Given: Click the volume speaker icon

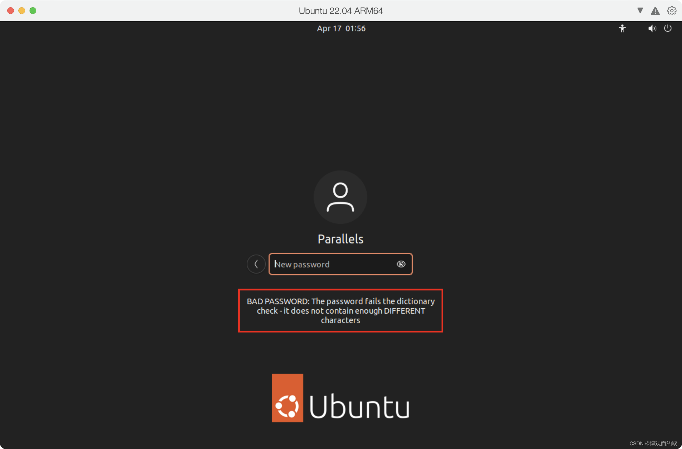Looking at the screenshot, I should pos(652,28).
